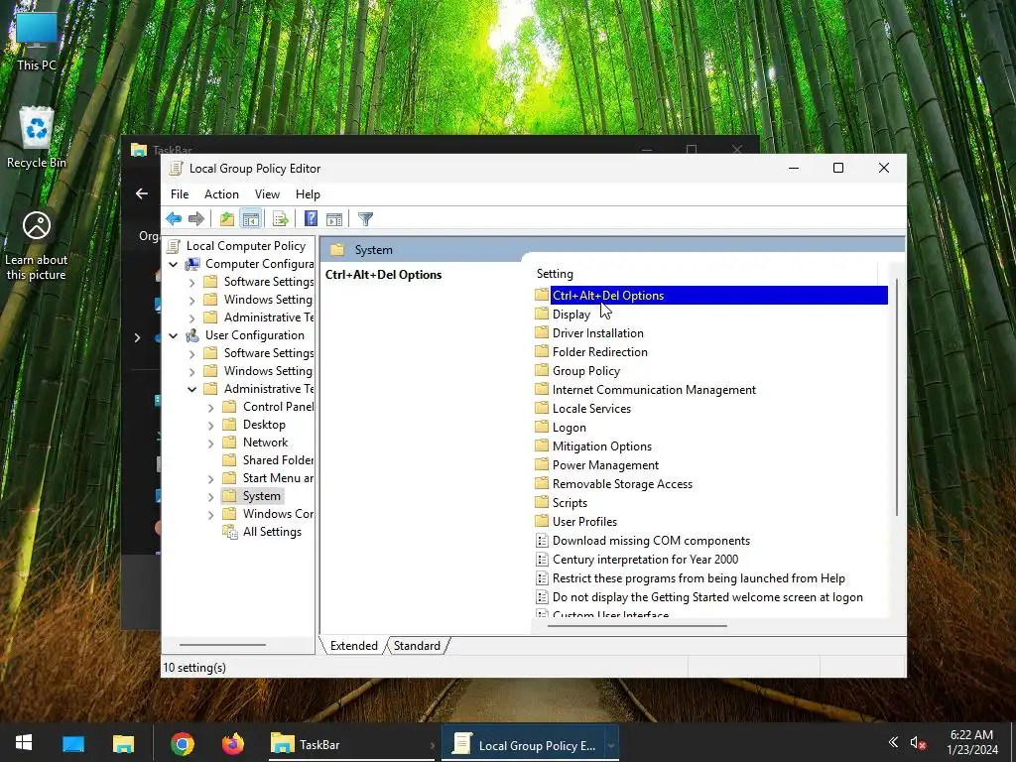
Task: Open the Help toolbar icon
Action: coord(311,219)
